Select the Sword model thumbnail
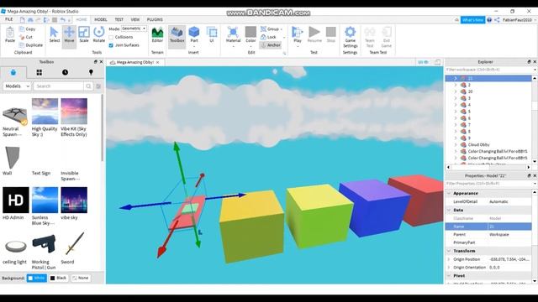The image size is (538, 302). point(74,244)
